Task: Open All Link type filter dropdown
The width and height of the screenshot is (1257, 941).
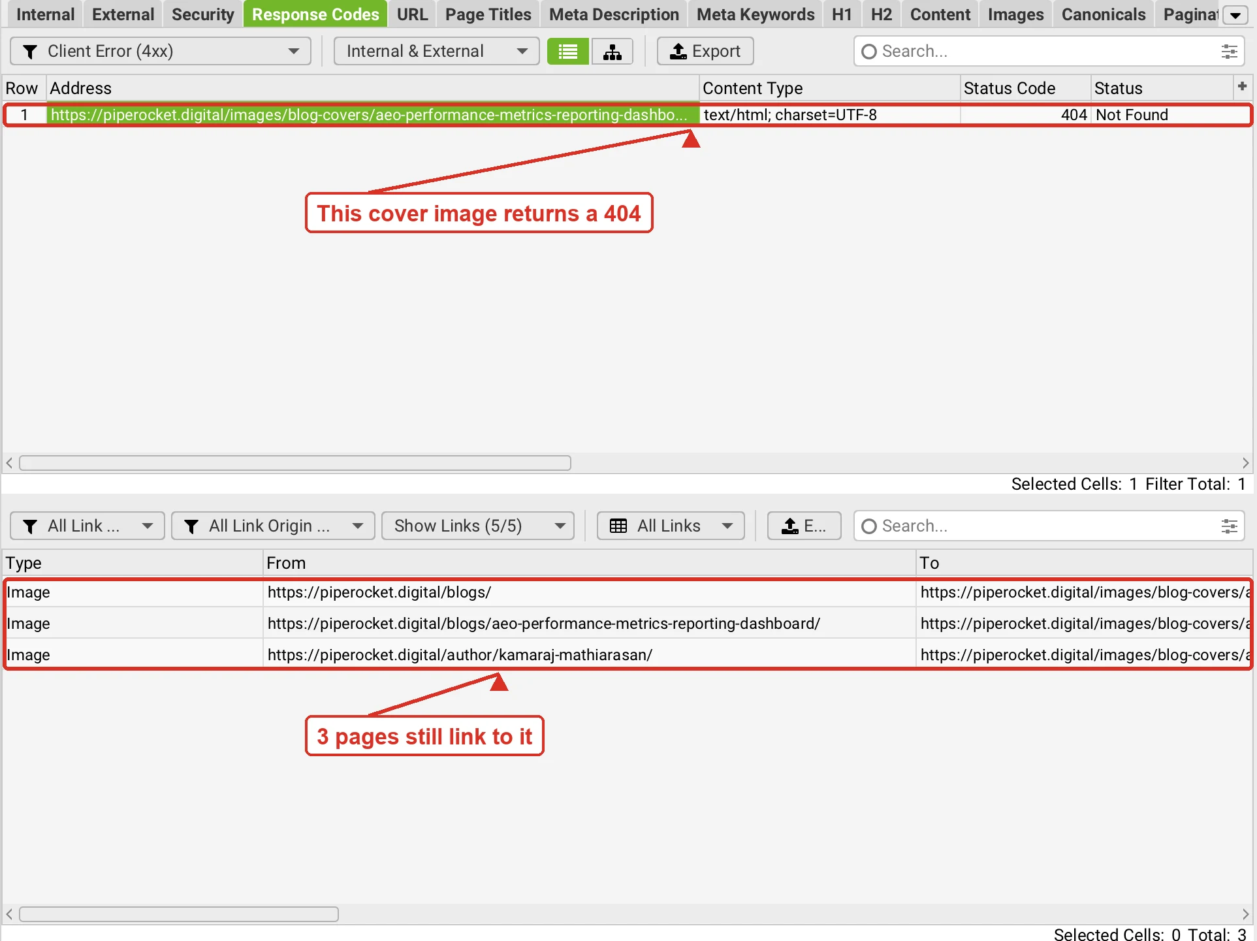Action: click(x=87, y=526)
